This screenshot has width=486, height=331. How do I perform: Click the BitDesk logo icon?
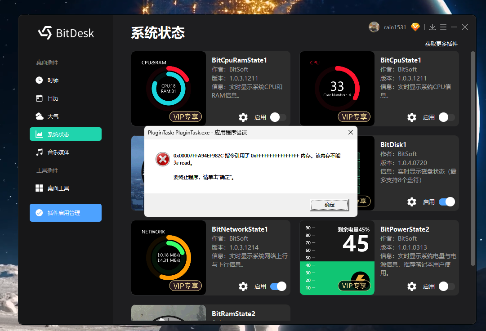(x=45, y=32)
